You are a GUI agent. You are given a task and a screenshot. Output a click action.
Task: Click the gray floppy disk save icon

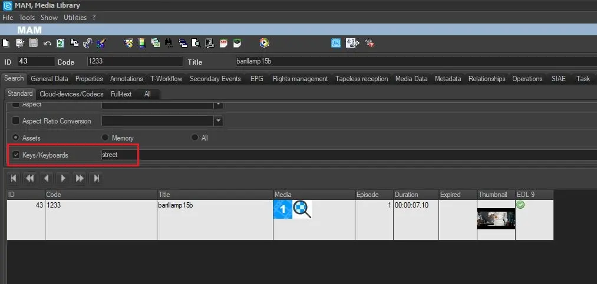[34, 43]
